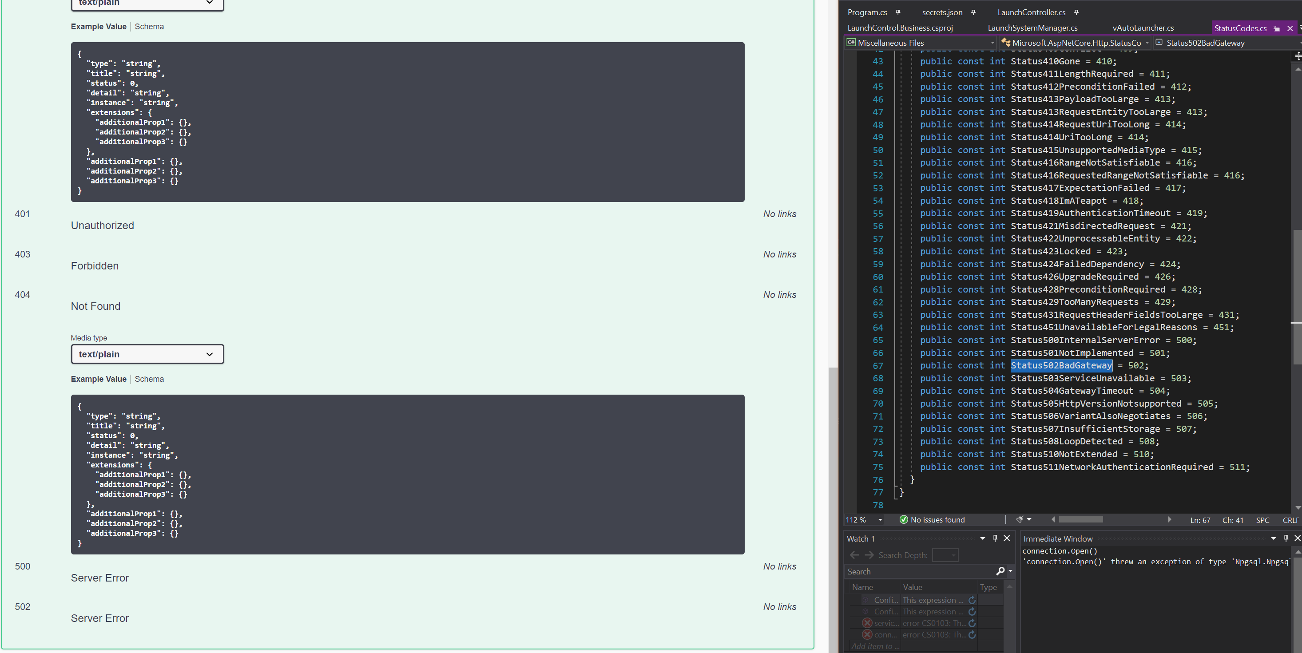The width and height of the screenshot is (1302, 653).
Task: Unpin the Program.cs tab
Action: pyautogui.click(x=897, y=12)
